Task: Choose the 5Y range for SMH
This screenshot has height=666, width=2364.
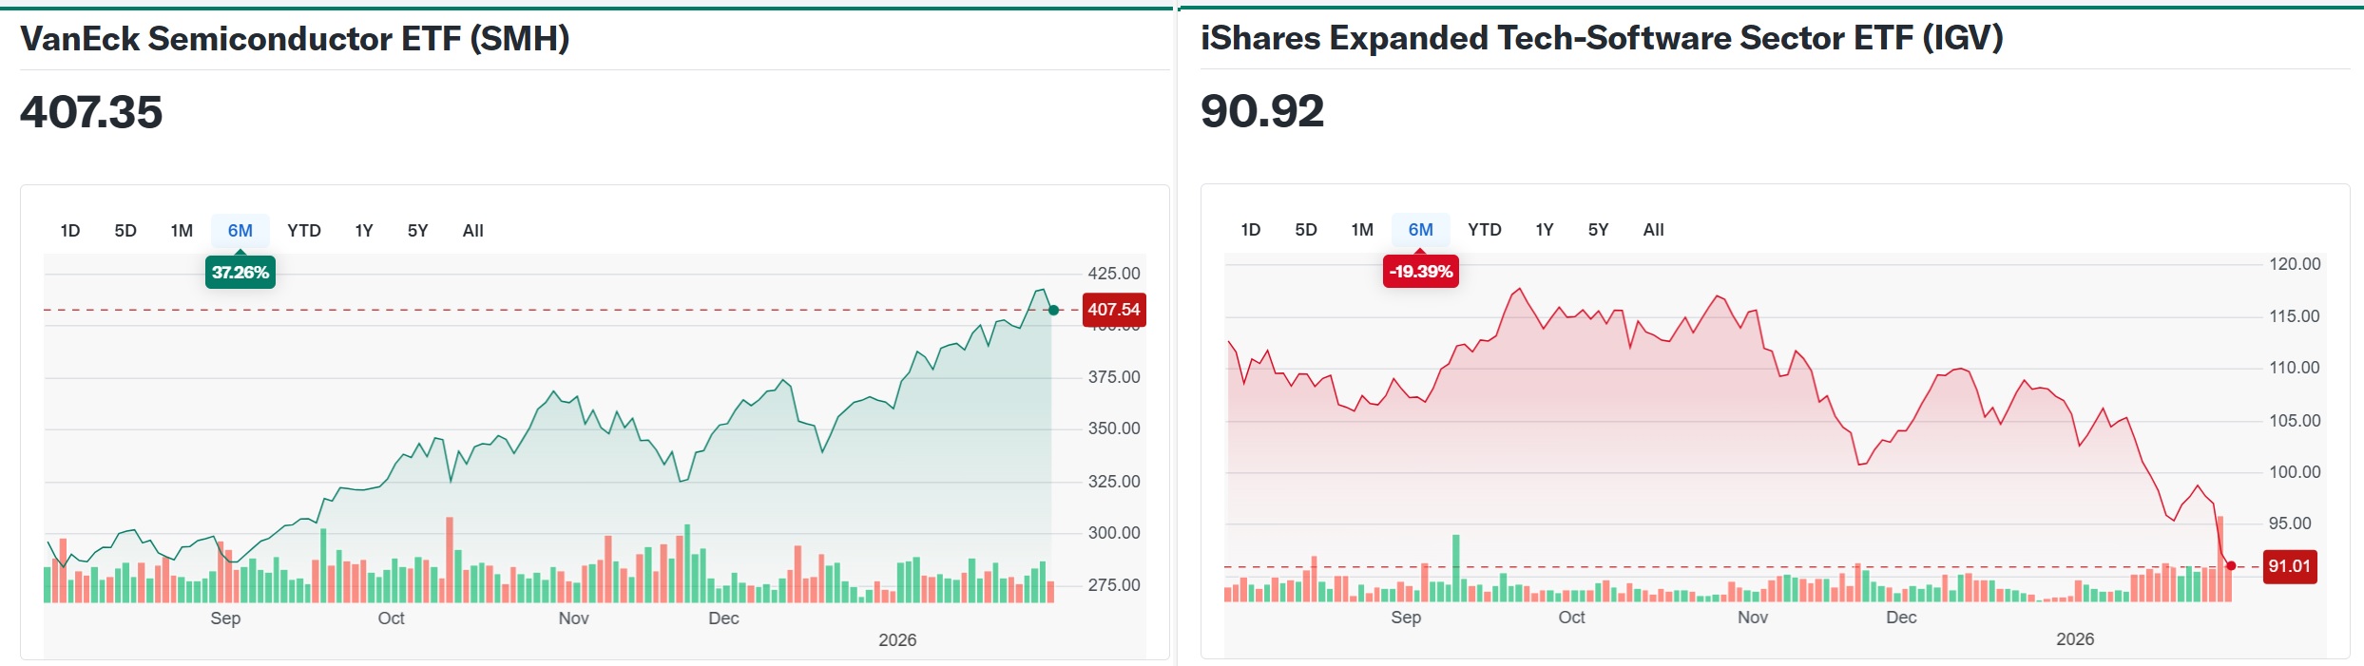Action: [418, 231]
